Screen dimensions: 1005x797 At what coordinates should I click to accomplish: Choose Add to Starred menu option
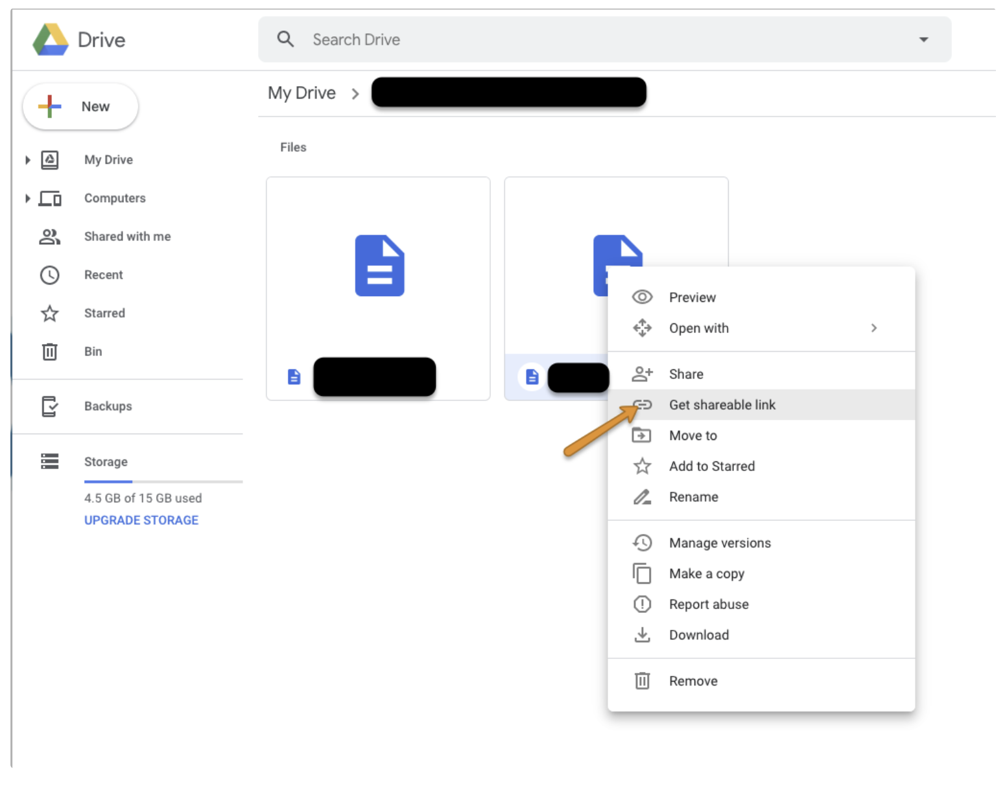click(x=711, y=467)
